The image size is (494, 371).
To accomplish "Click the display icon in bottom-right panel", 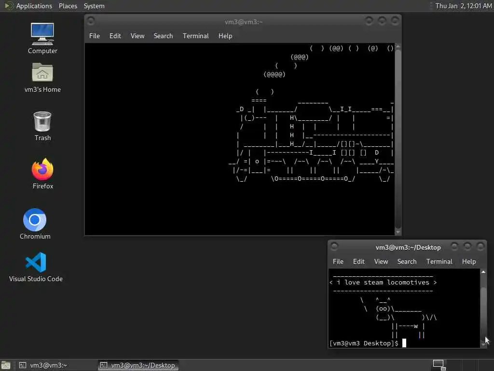I will pos(439,365).
